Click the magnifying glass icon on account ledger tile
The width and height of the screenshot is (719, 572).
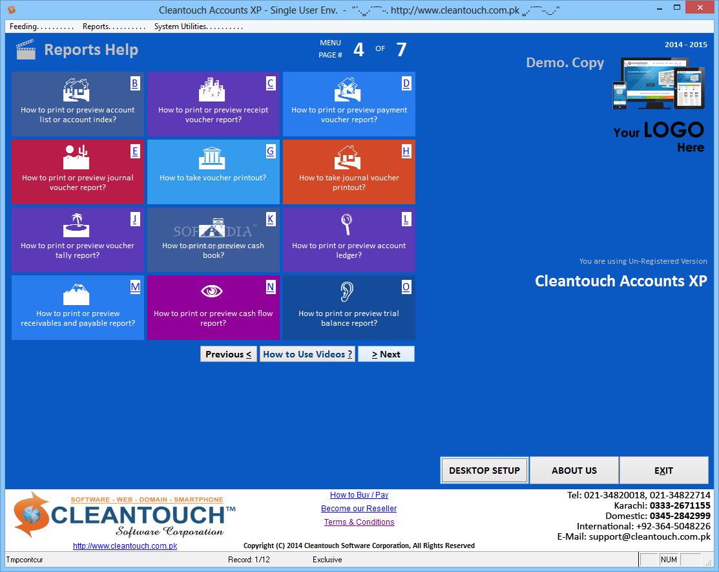coord(347,225)
